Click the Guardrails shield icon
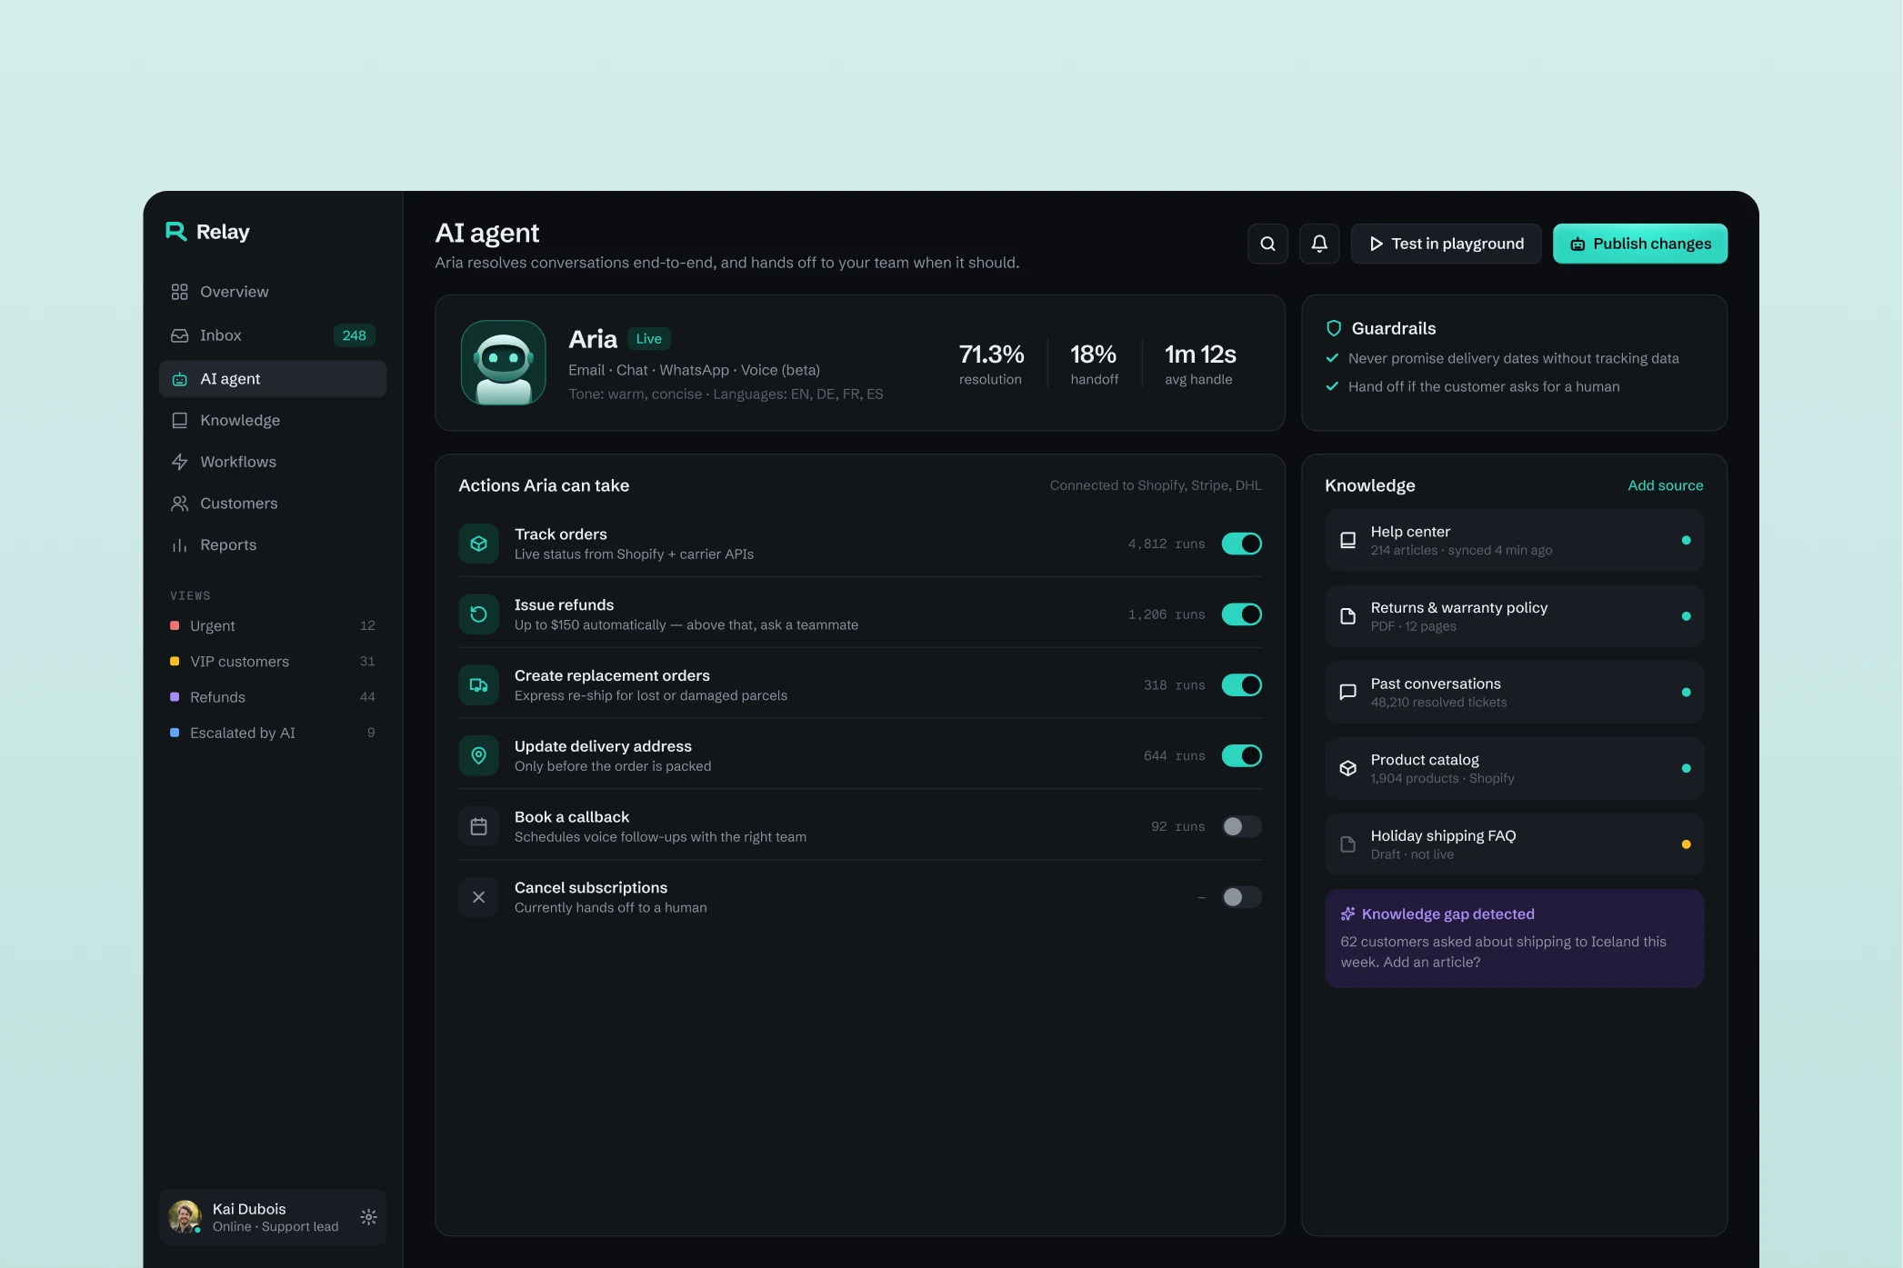Image resolution: width=1903 pixels, height=1268 pixels. click(1334, 328)
